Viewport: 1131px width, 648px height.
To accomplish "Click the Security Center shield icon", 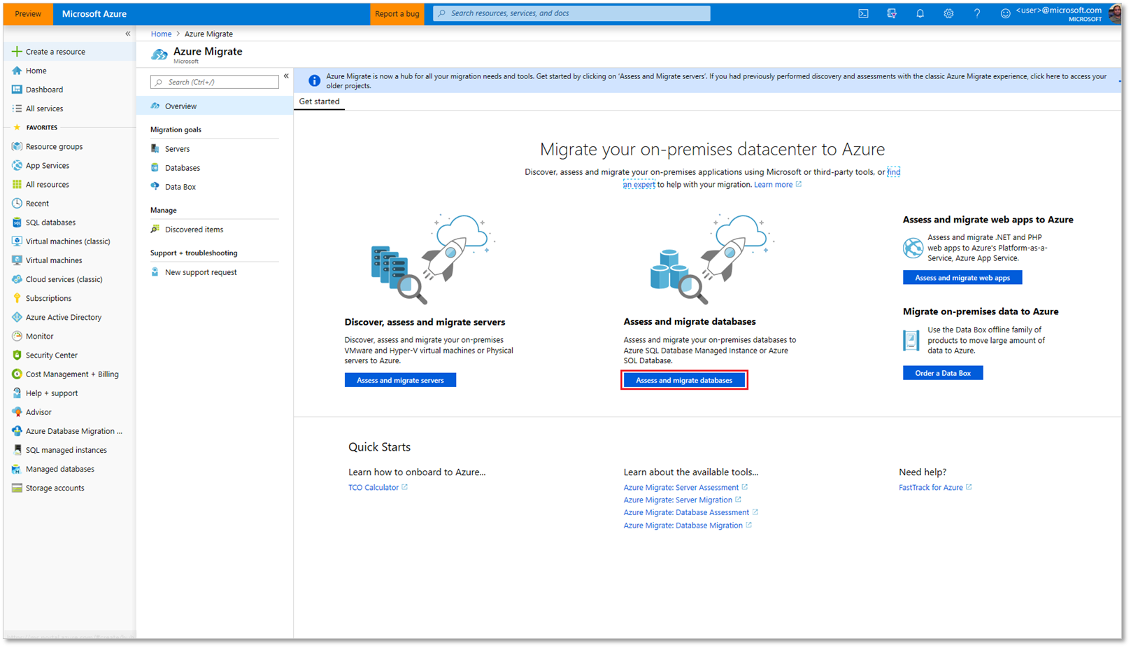I will (x=17, y=355).
